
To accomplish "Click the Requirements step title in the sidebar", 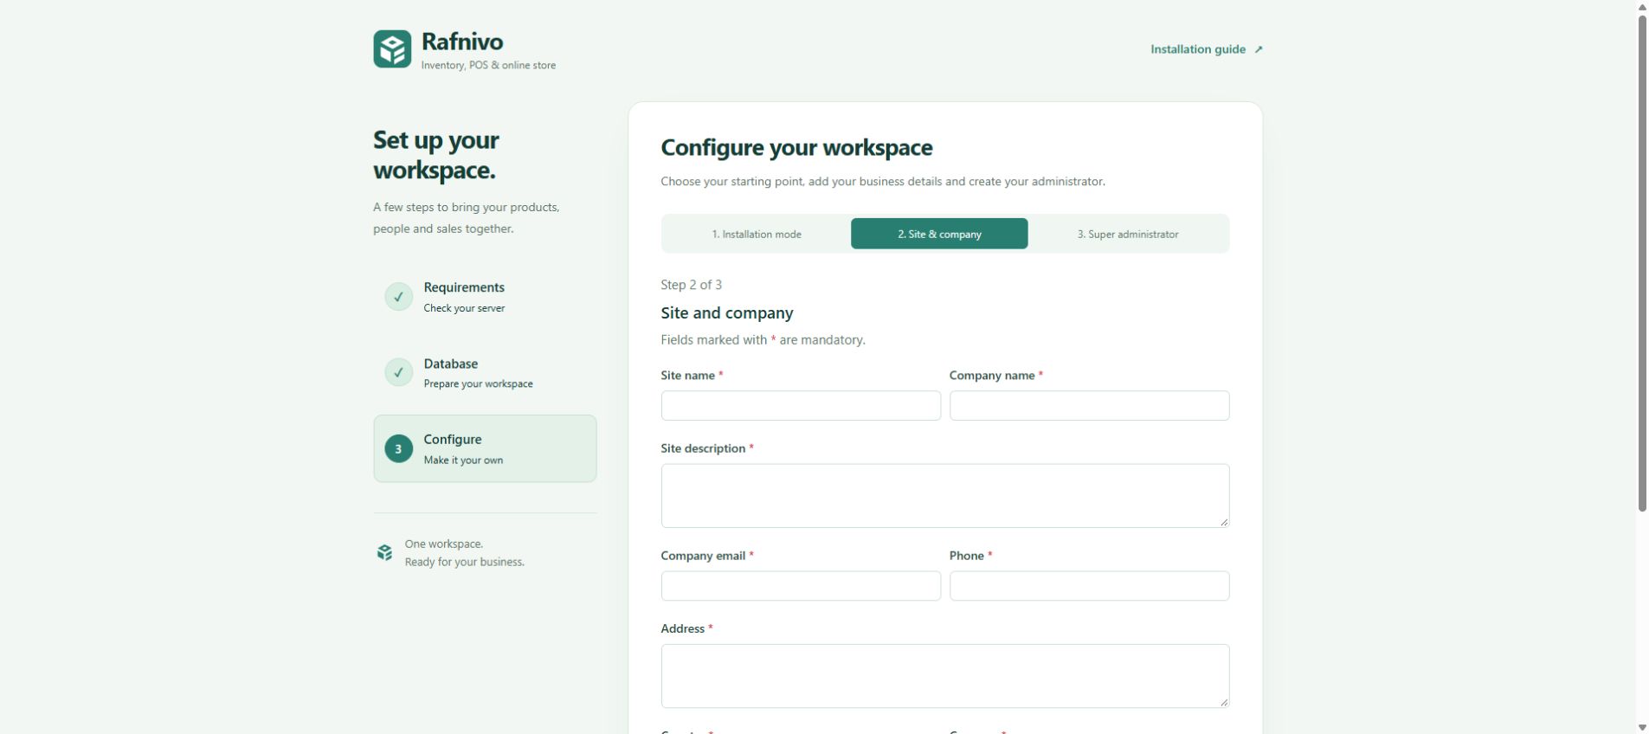I will [464, 287].
